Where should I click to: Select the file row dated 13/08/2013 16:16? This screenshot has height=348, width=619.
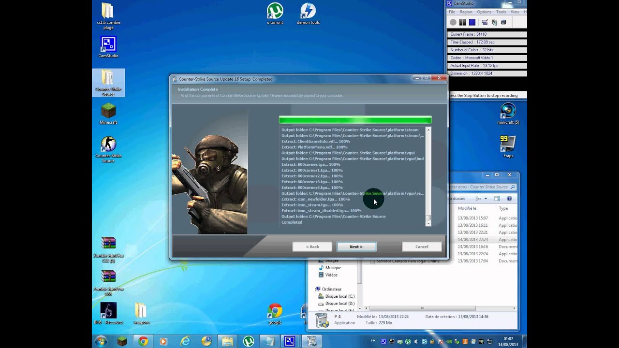tap(484, 246)
